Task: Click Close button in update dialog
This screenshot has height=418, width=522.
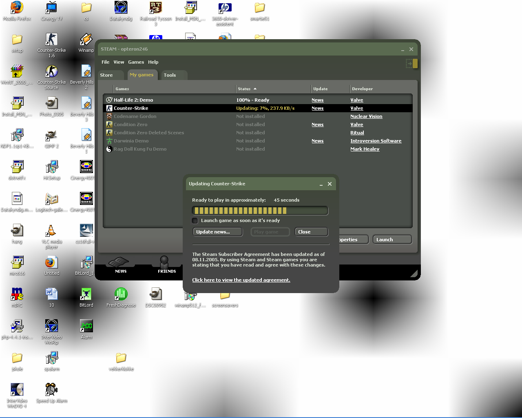Action: click(312, 232)
